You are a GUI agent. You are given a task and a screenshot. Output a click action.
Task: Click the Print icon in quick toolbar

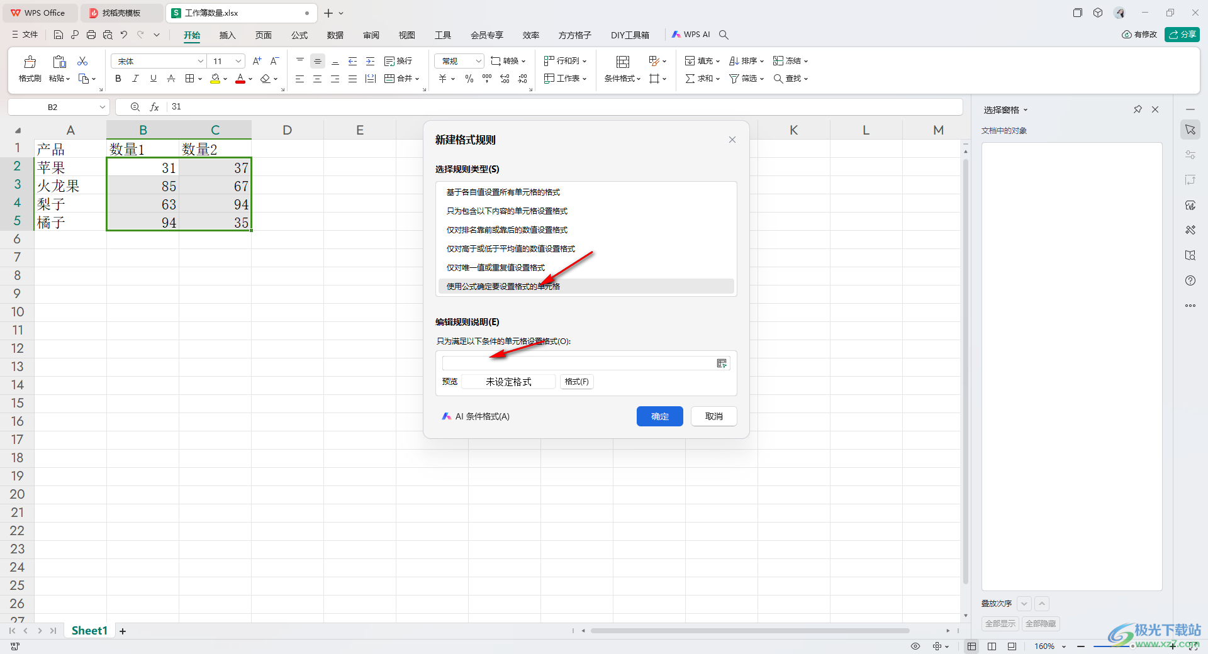coord(91,35)
